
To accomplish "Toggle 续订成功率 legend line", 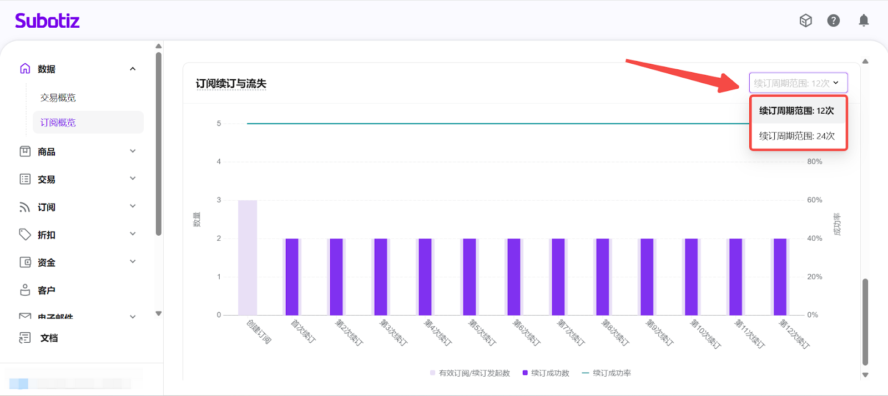I will click(606, 373).
